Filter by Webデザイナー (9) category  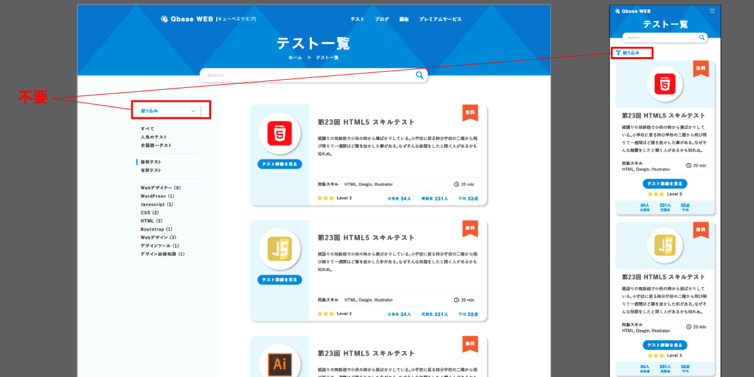click(x=161, y=188)
